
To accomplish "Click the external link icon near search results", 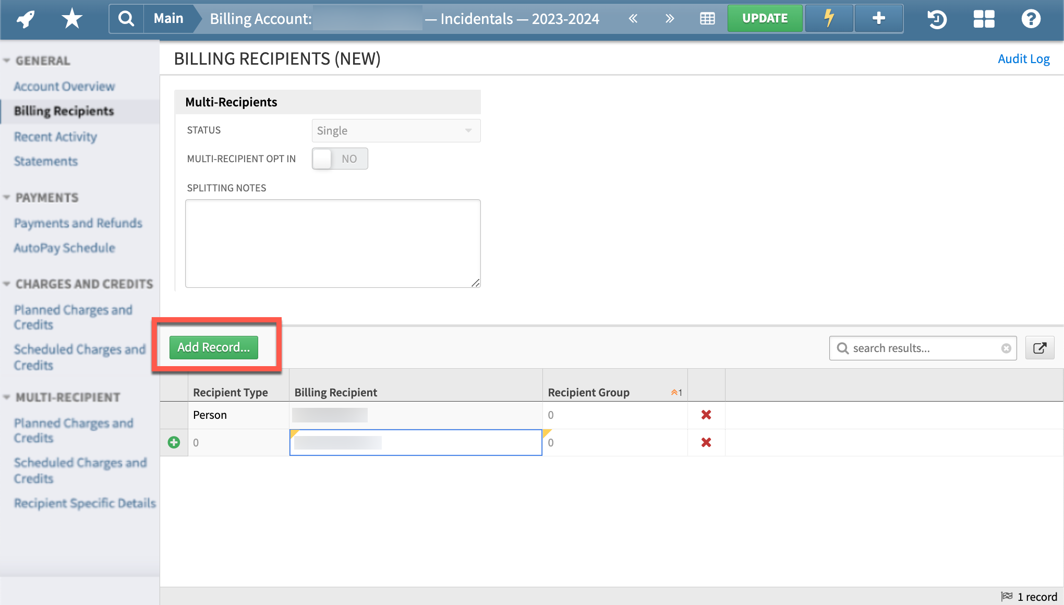I will tap(1040, 347).
